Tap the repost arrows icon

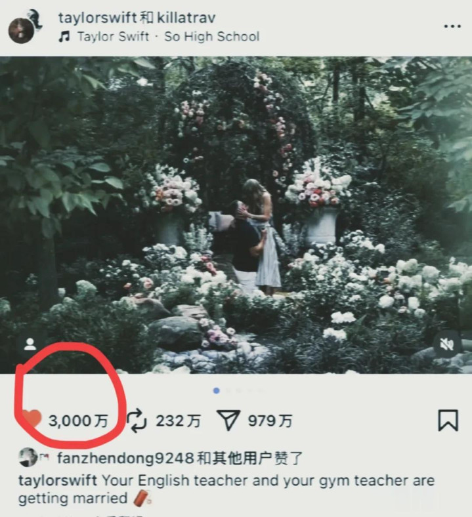coord(137,421)
